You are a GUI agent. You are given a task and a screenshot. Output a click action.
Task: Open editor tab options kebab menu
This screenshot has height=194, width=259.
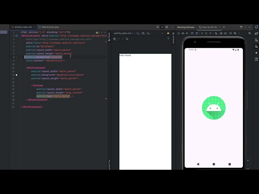coord(172,27)
